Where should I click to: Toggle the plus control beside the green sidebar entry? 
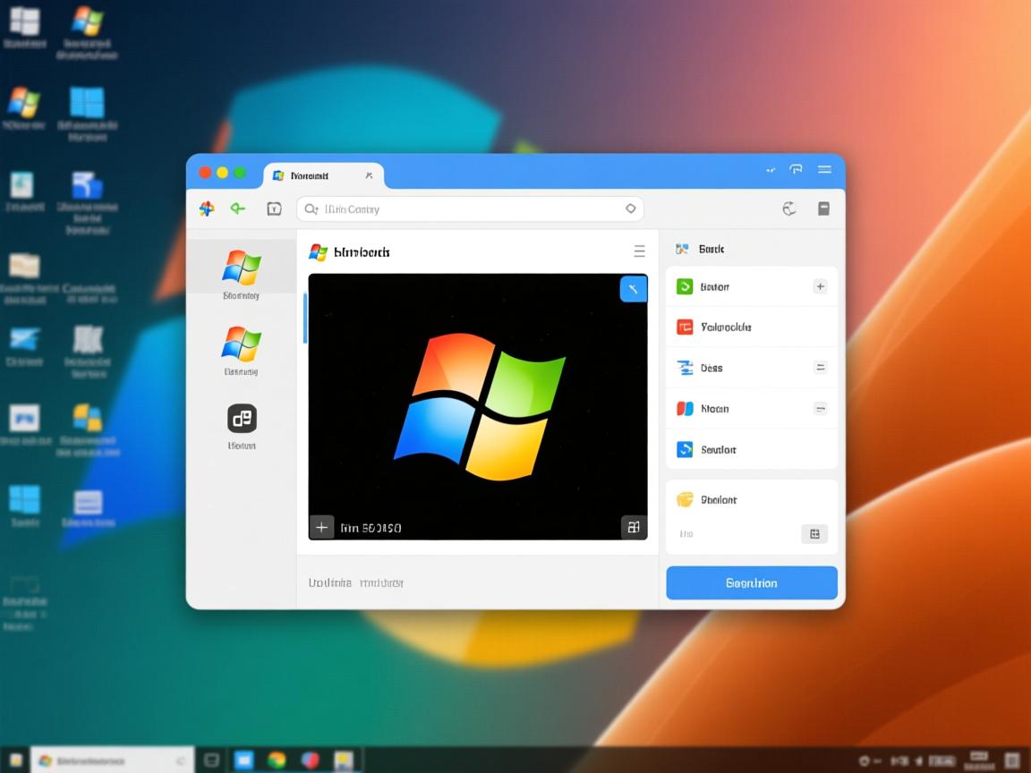tap(820, 286)
